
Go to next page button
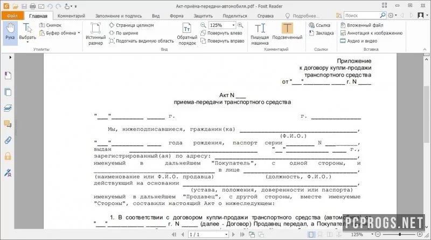click(233, 235)
